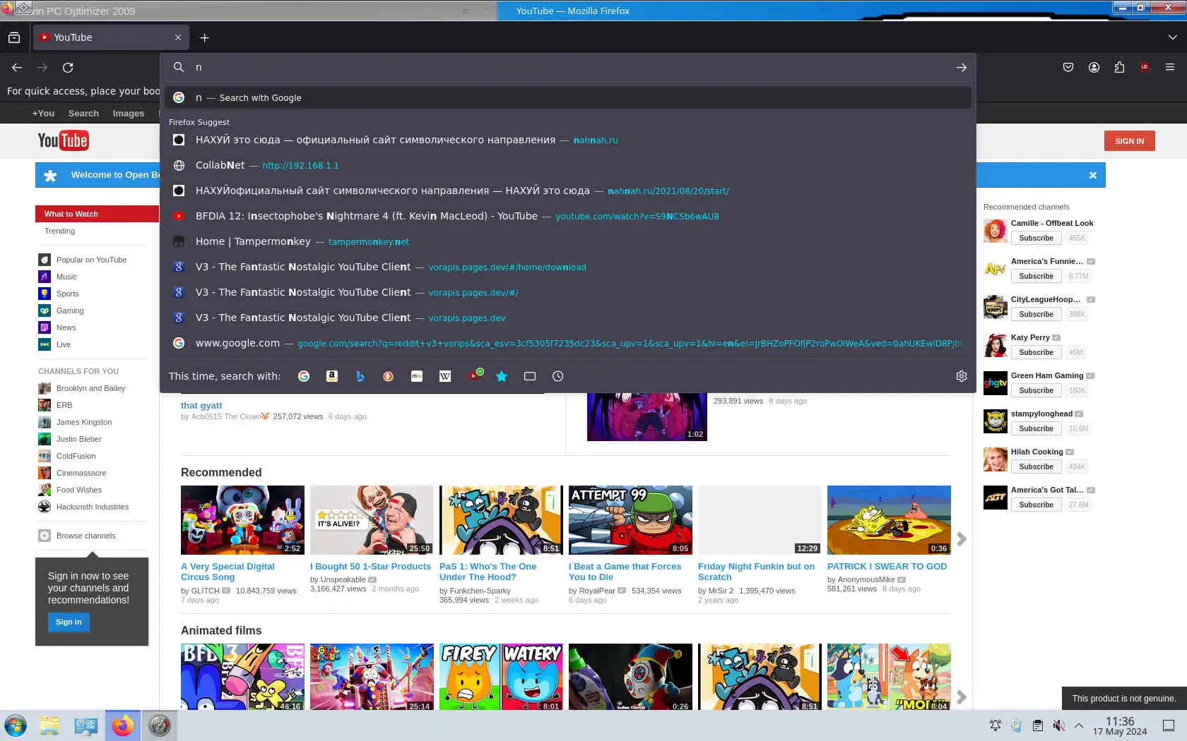Search only open Tabs icon
Viewport: 1187px width, 741px height.
point(530,376)
